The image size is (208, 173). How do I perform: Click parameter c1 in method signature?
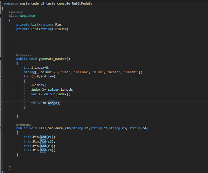pyautogui.click(x=86, y=128)
